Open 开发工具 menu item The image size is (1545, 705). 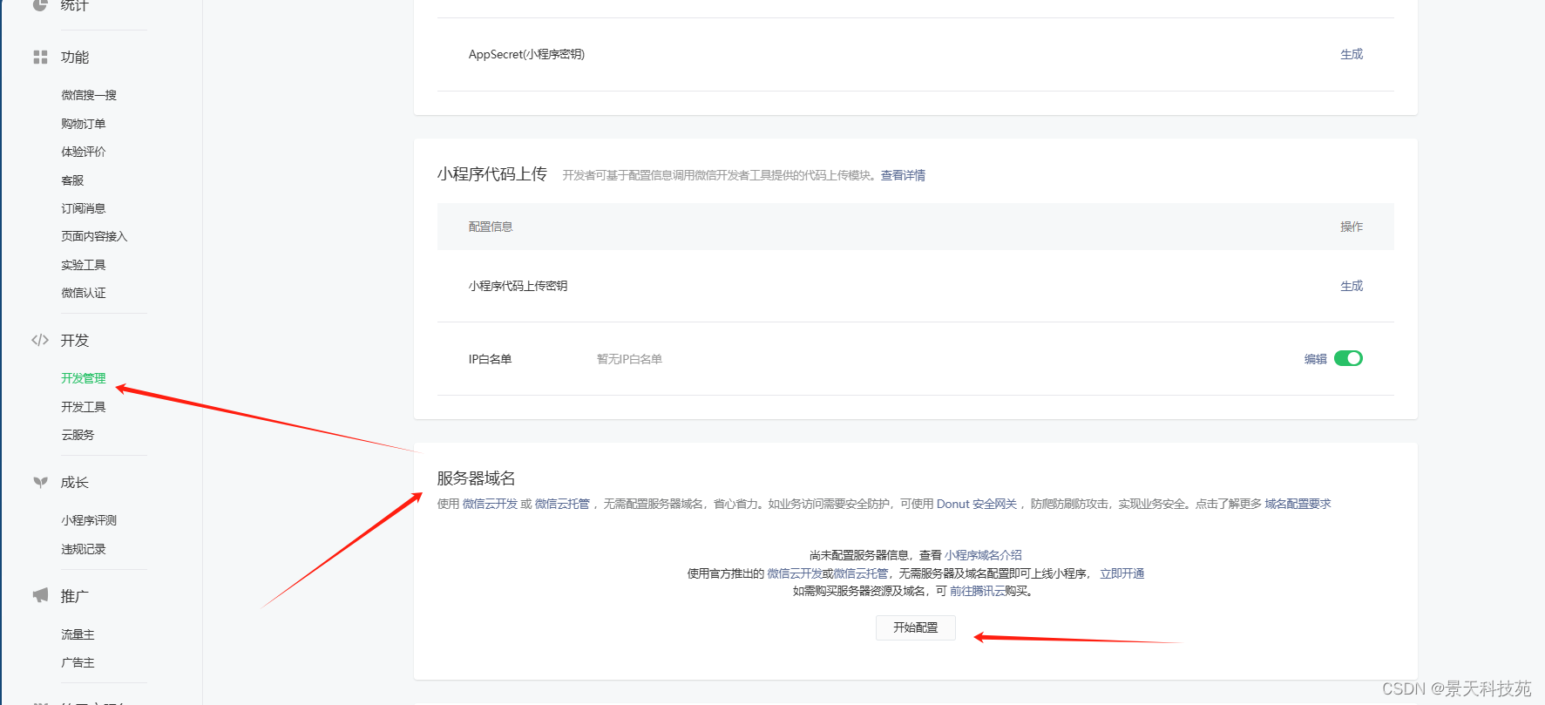[x=84, y=407]
